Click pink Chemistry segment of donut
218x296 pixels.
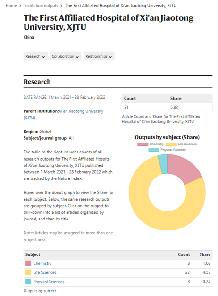[x=182, y=168]
